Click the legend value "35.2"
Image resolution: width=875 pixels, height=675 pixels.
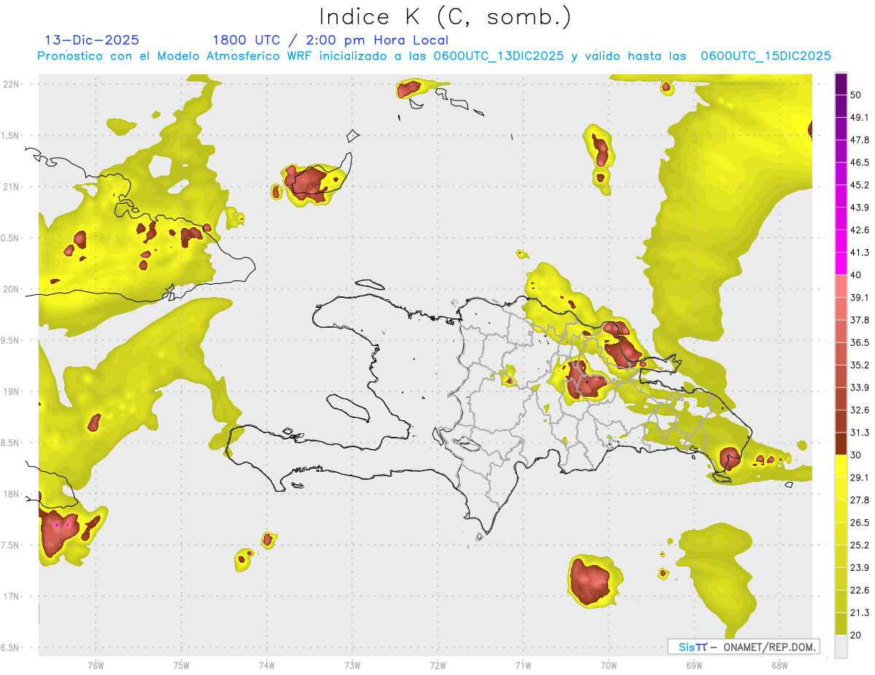(860, 365)
